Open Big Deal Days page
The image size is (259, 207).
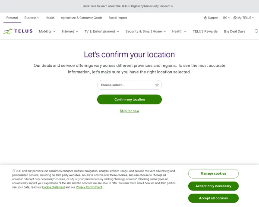point(234,31)
